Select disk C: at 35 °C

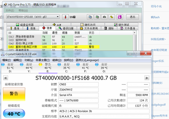pos(67,68)
